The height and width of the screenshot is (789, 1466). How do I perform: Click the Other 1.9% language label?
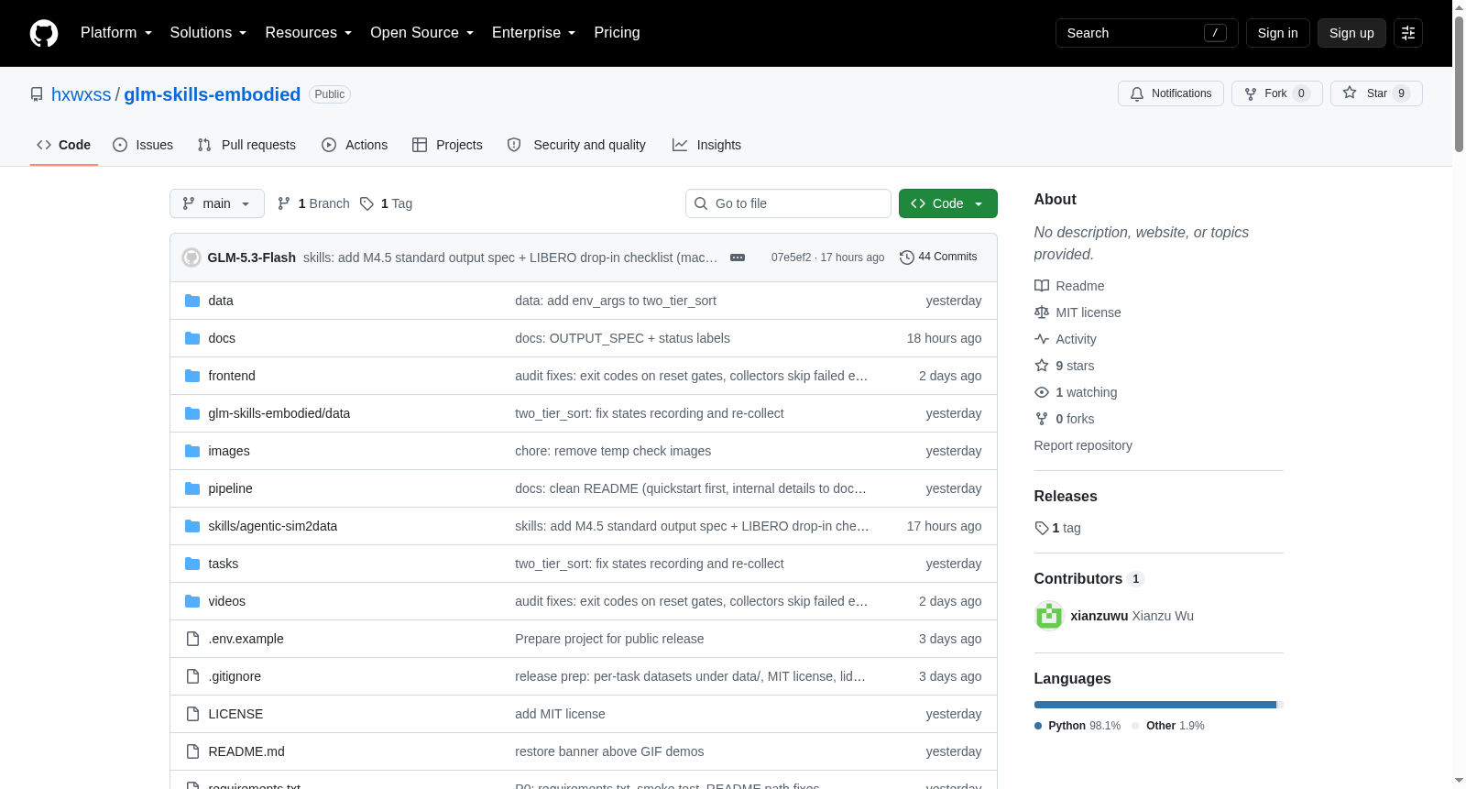pos(1168,726)
